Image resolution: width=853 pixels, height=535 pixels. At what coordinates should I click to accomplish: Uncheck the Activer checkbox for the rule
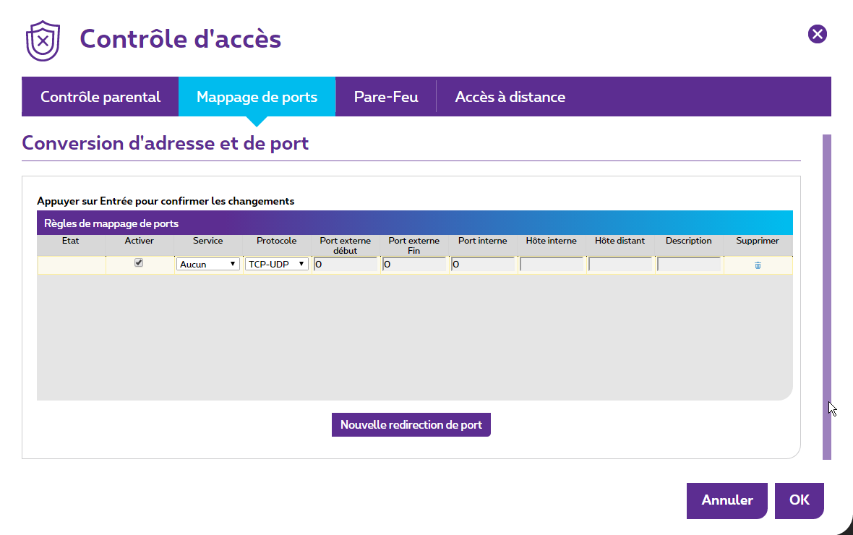[x=139, y=263]
